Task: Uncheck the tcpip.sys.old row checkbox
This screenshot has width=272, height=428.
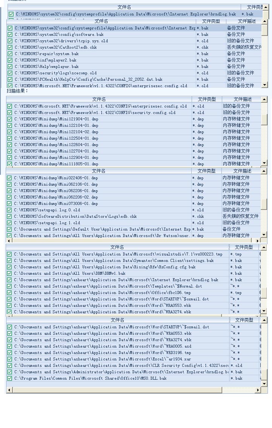Action: pyautogui.click(x=10, y=41)
